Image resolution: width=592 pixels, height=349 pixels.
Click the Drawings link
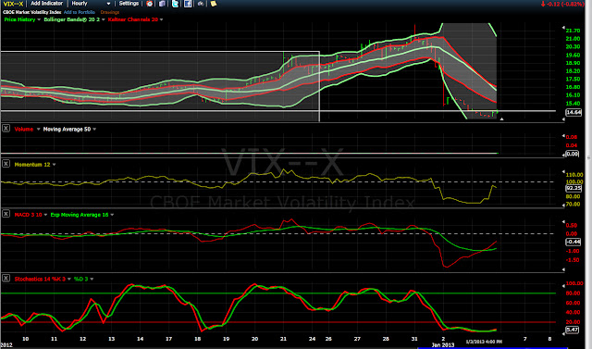point(110,12)
